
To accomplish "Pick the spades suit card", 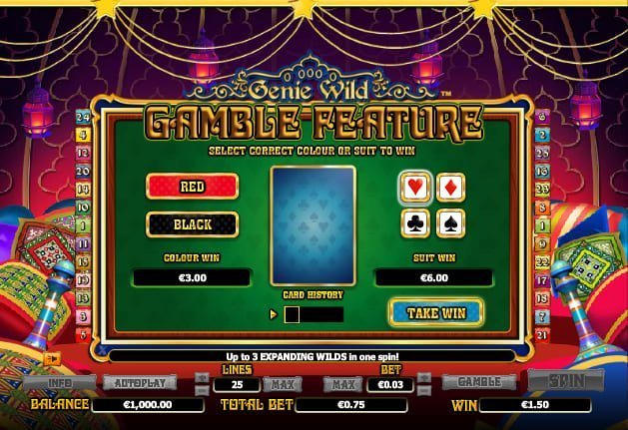I will click(450, 223).
